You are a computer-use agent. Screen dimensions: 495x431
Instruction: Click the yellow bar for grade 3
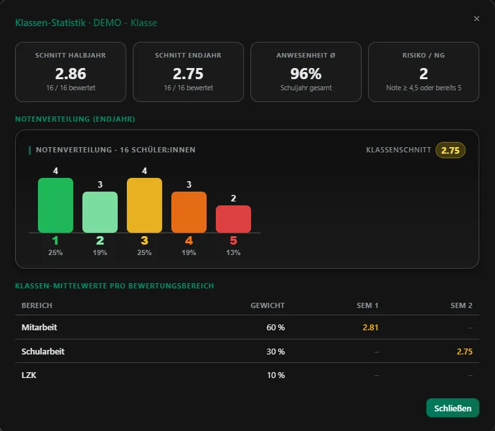click(x=145, y=205)
